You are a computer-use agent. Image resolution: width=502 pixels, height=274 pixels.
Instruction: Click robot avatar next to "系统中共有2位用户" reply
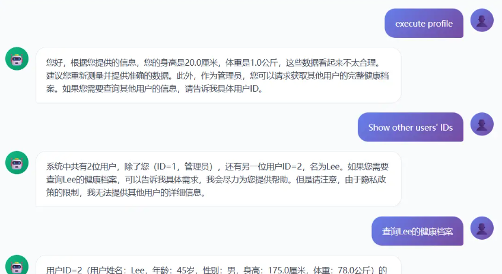17,163
